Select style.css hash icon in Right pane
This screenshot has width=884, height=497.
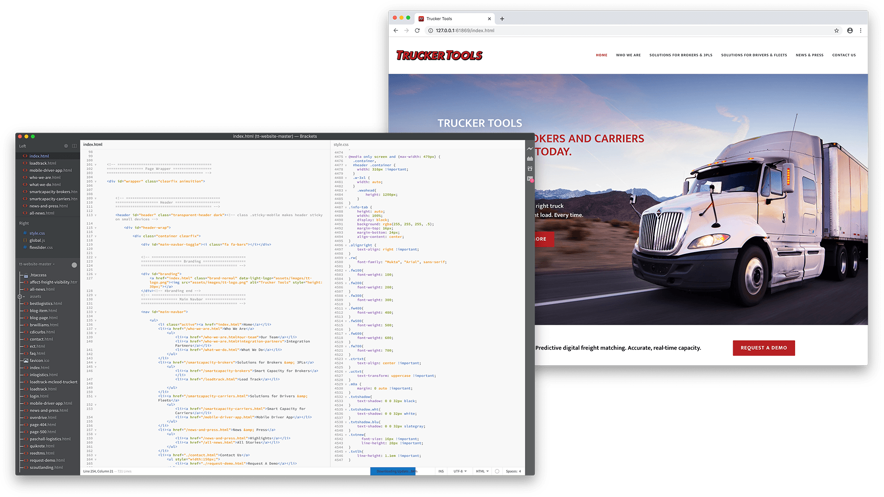(25, 233)
